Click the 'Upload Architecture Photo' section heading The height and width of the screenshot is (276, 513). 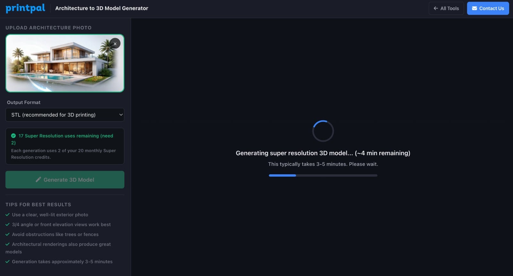click(x=48, y=28)
